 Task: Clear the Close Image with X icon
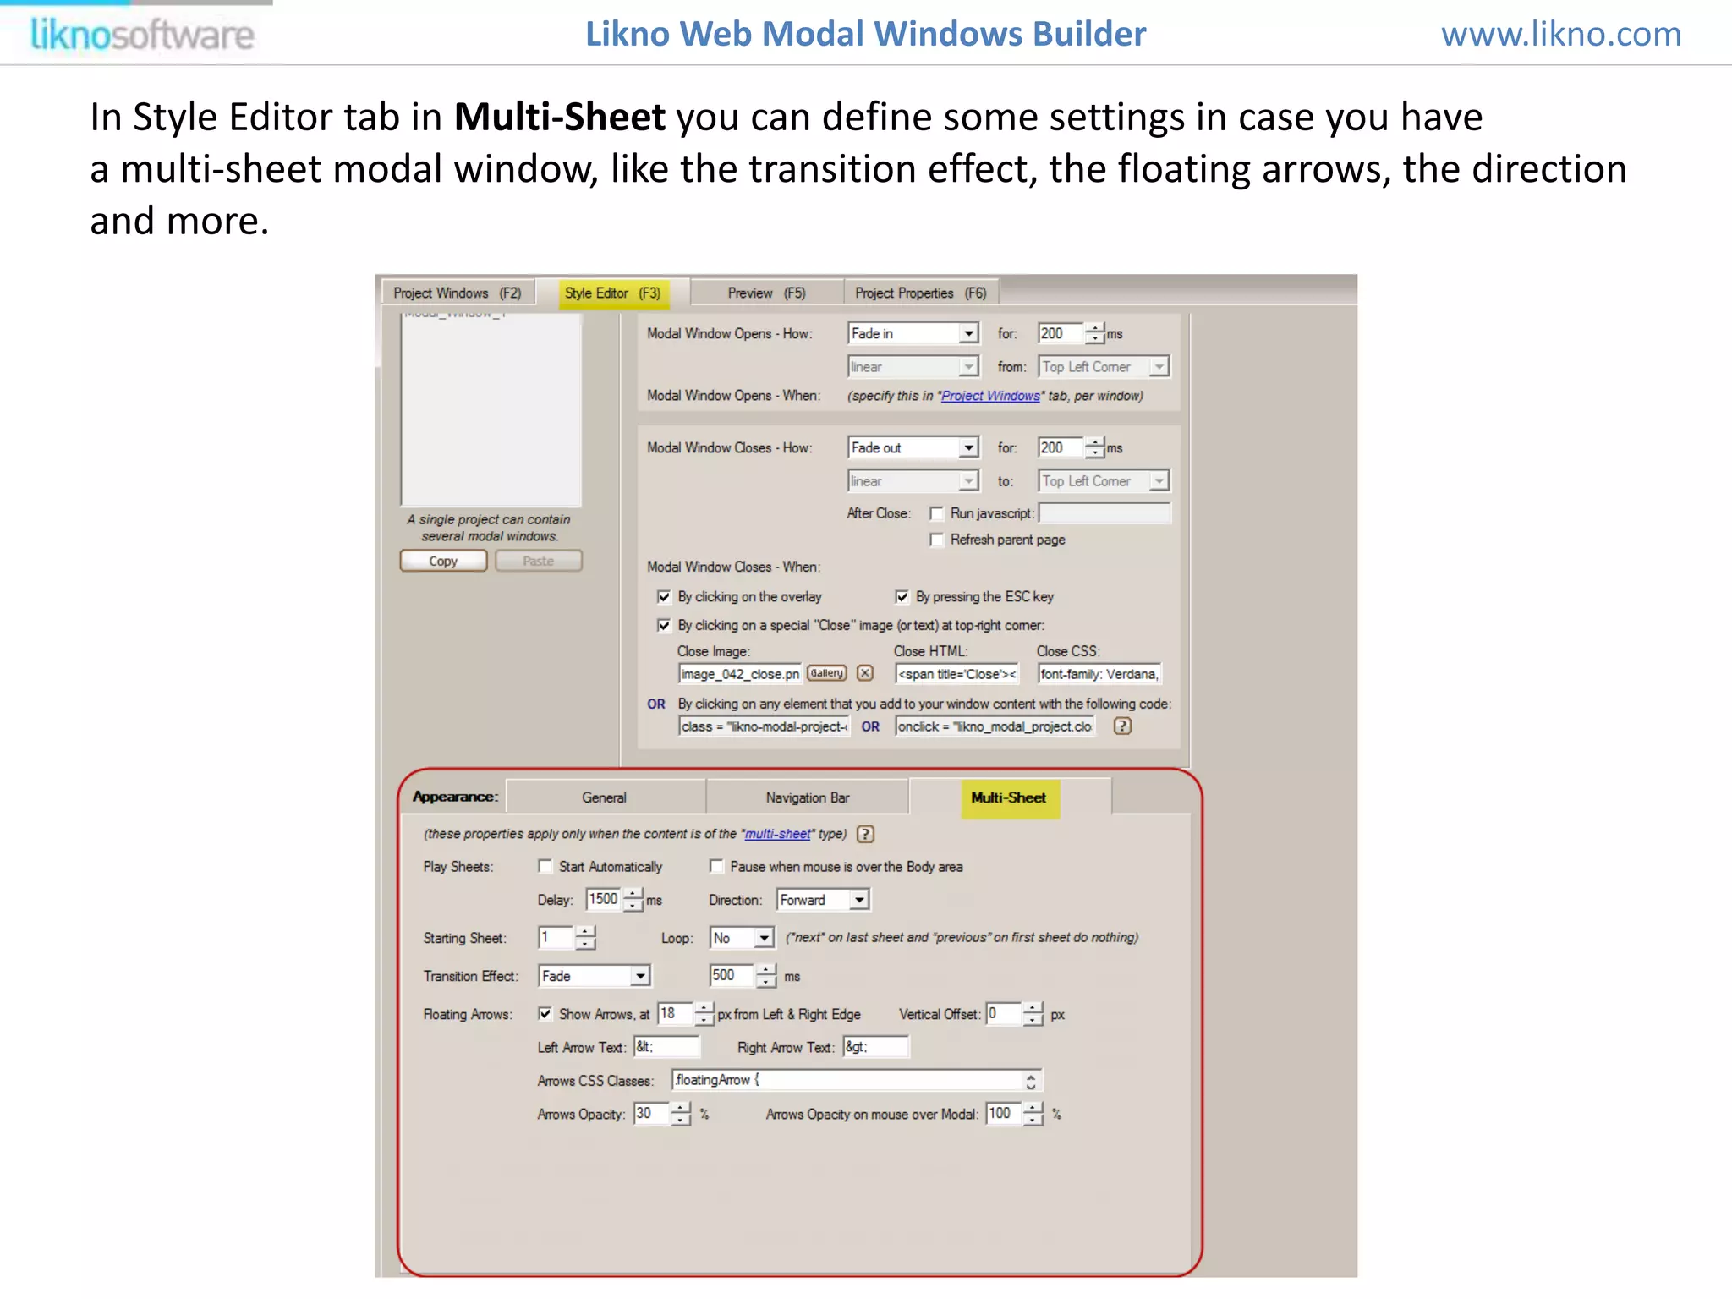point(864,673)
